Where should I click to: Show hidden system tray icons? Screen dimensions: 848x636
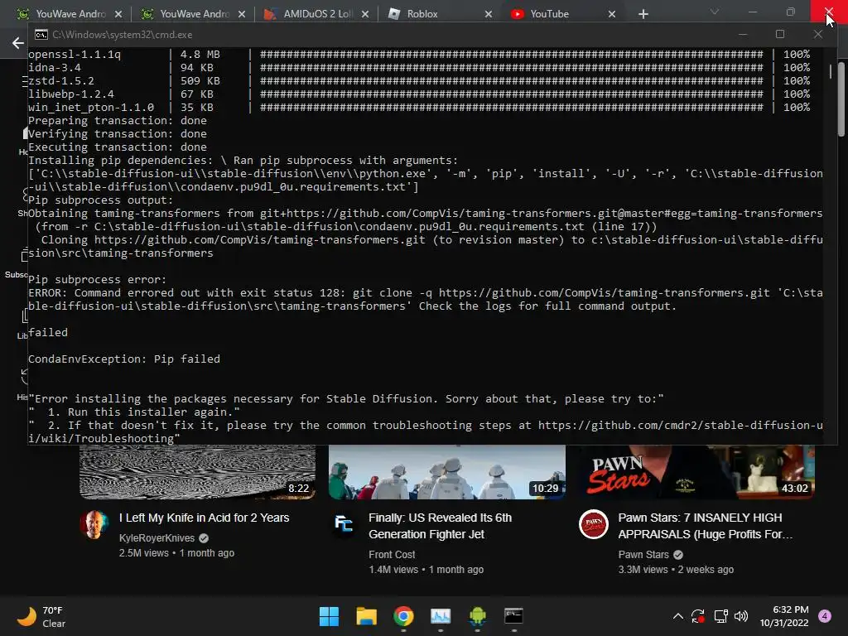[x=677, y=616]
